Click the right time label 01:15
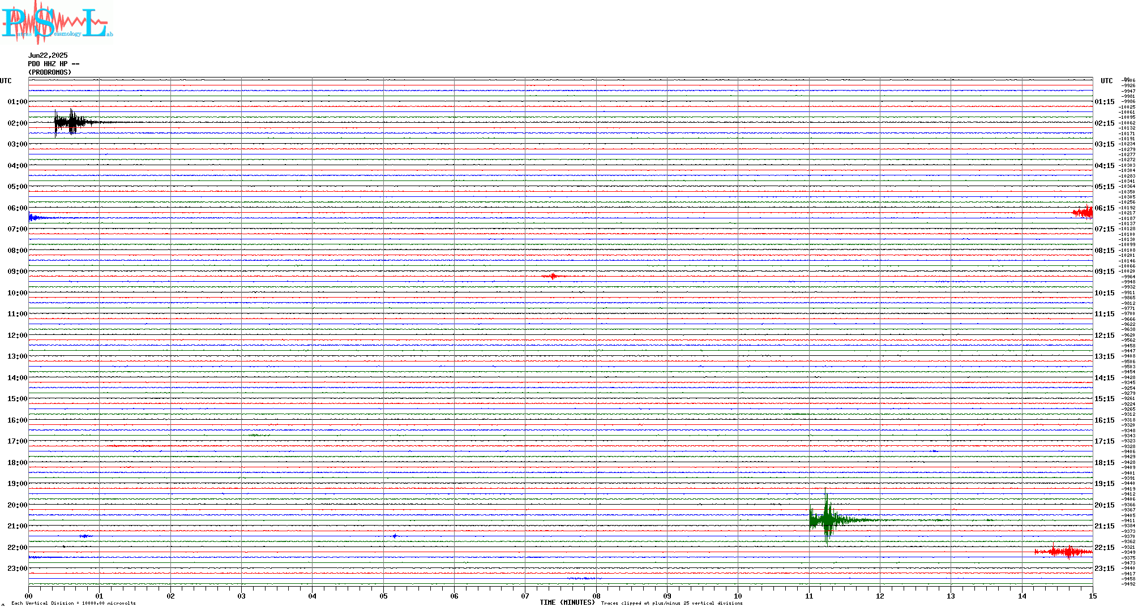This screenshot has width=1138, height=611. click(x=1105, y=102)
